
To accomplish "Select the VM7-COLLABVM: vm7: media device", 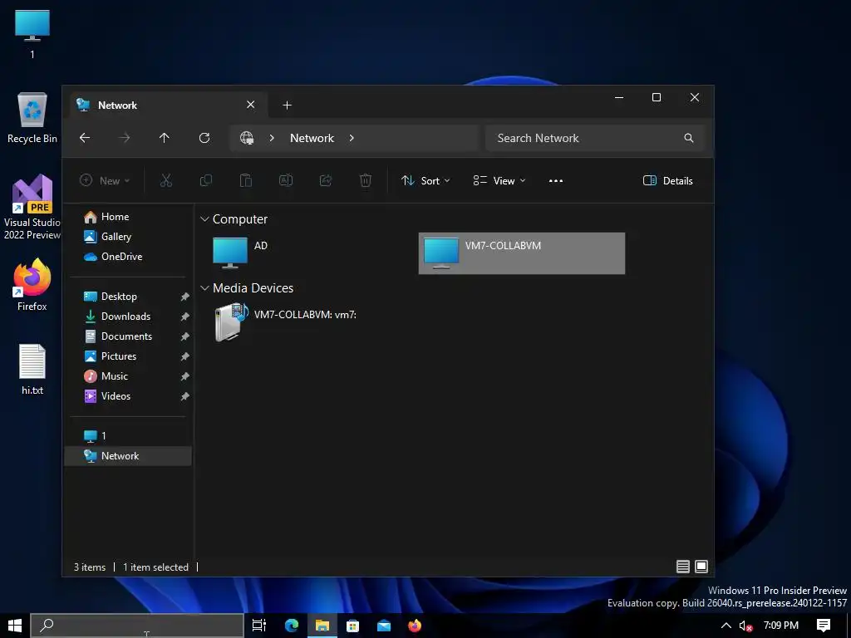I will click(x=309, y=322).
